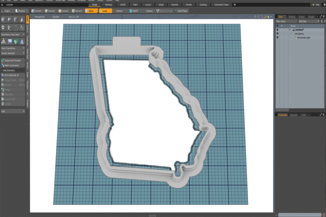Select the Sphere primitive tool icon
Screen dimensions: 326x217
pos(10,20)
